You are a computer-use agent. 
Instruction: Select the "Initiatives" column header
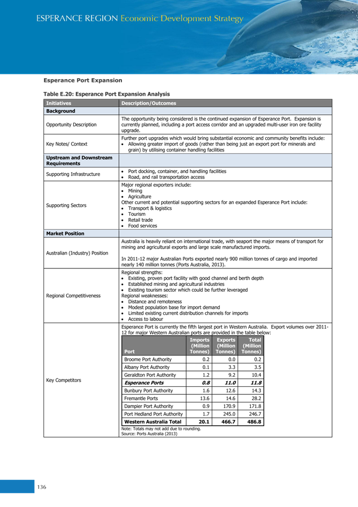(x=58, y=103)
